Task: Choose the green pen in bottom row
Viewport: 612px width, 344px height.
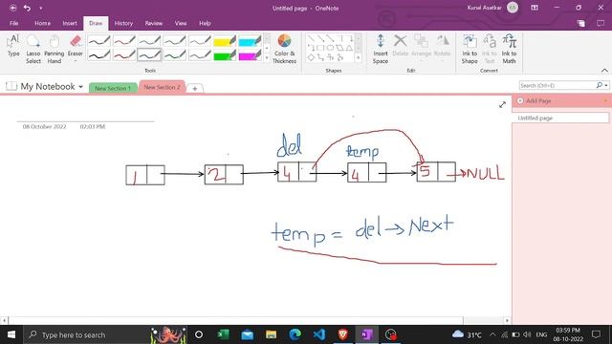Action: click(x=174, y=55)
